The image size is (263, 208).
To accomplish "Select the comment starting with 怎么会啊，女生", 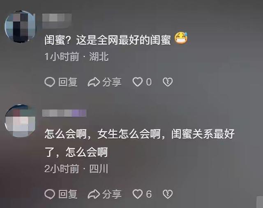I will (139, 143).
